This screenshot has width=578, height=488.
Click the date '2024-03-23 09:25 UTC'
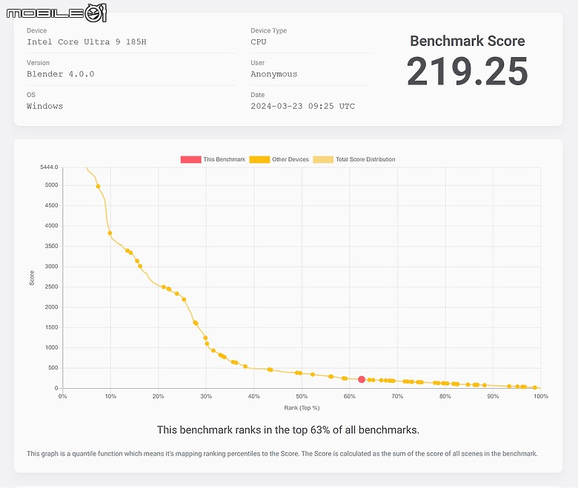click(302, 106)
